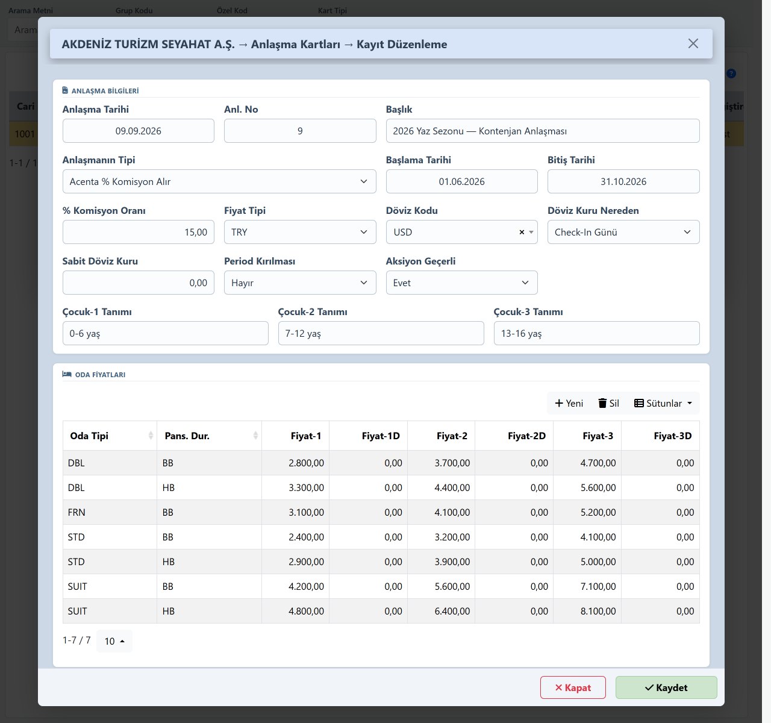Sort table by Oda Tipi column
Viewport: 771px width, 723px height.
[x=110, y=436]
